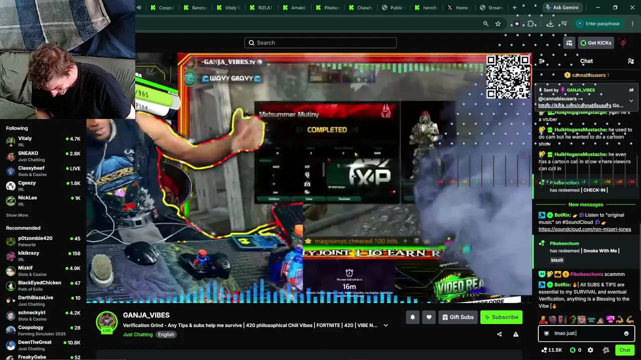Open the chat users list icon
The height and width of the screenshot is (360, 641).
tap(630, 61)
